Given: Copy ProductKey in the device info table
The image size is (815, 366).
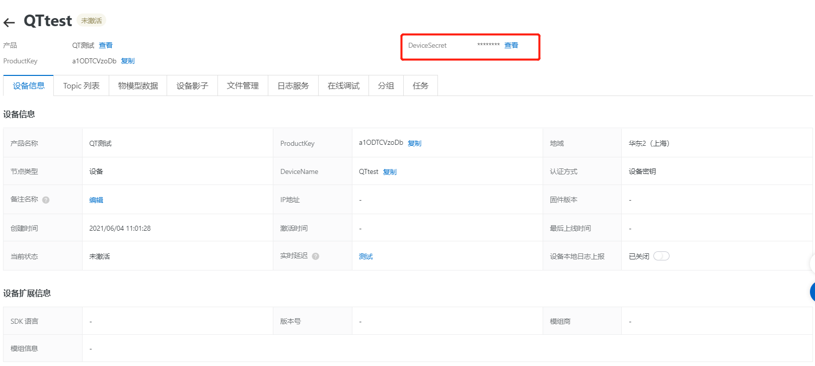Looking at the screenshot, I should (414, 143).
